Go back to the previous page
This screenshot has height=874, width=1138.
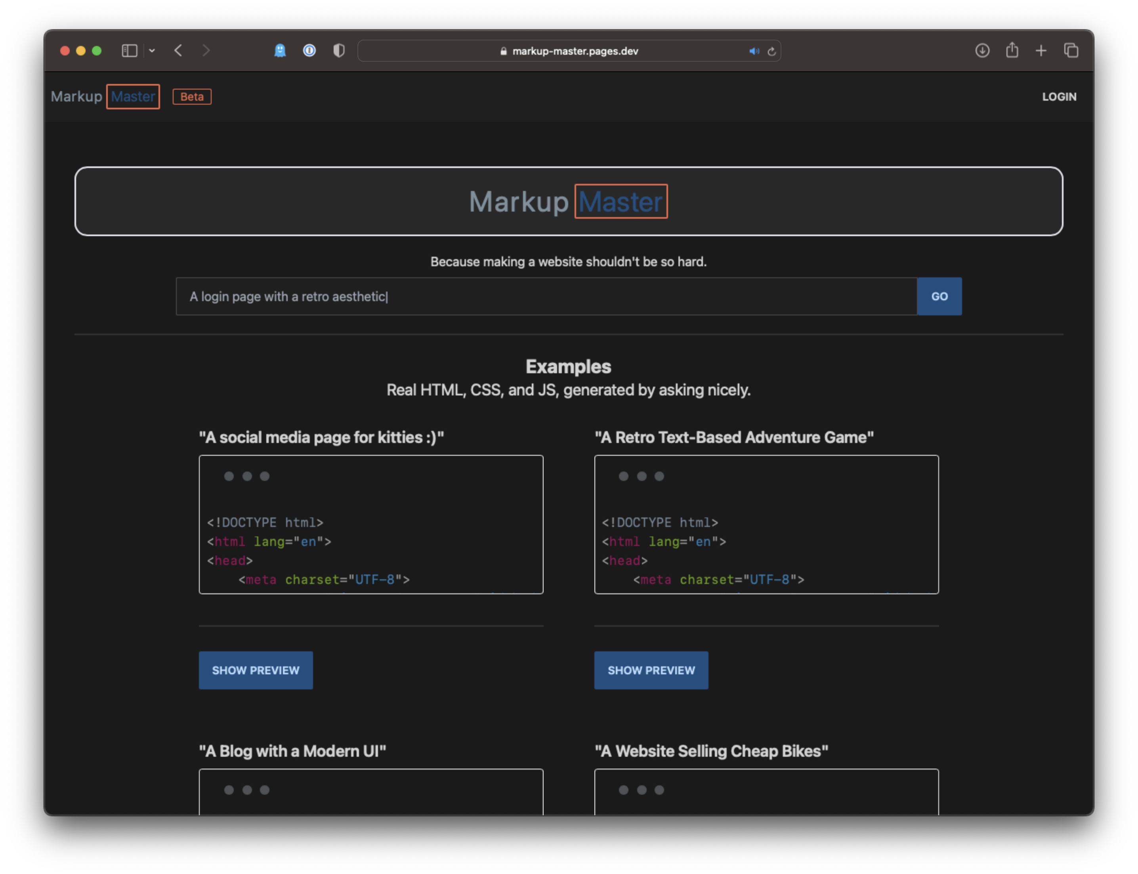(x=178, y=50)
